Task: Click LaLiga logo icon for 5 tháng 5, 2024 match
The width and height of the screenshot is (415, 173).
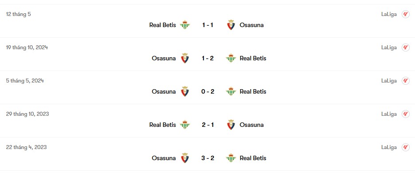Action: point(406,81)
